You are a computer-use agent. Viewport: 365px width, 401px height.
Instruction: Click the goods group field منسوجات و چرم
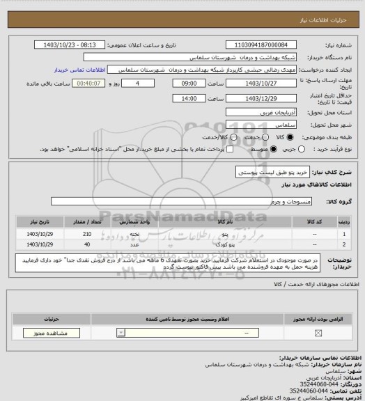coord(181,201)
